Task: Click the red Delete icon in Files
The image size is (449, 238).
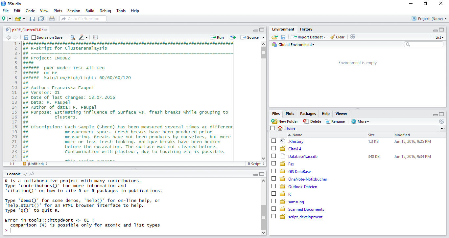Action: pyautogui.click(x=305, y=121)
